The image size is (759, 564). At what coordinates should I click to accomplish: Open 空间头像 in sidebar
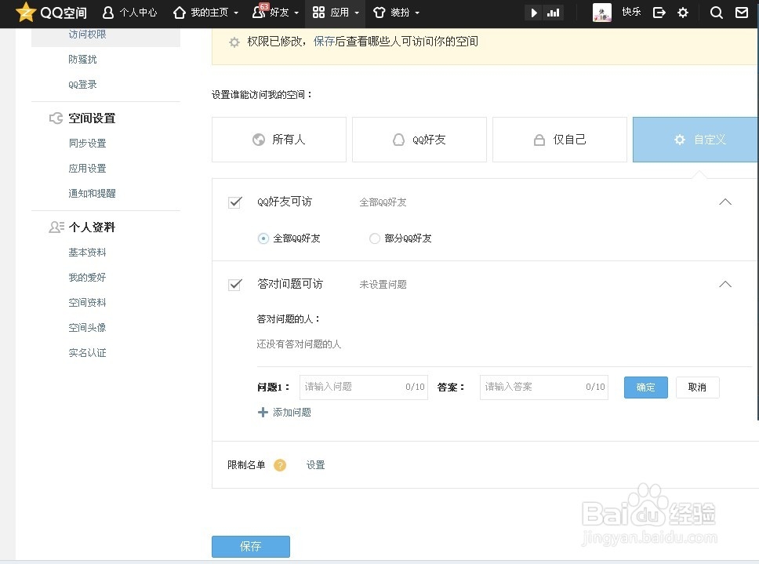pyautogui.click(x=87, y=328)
